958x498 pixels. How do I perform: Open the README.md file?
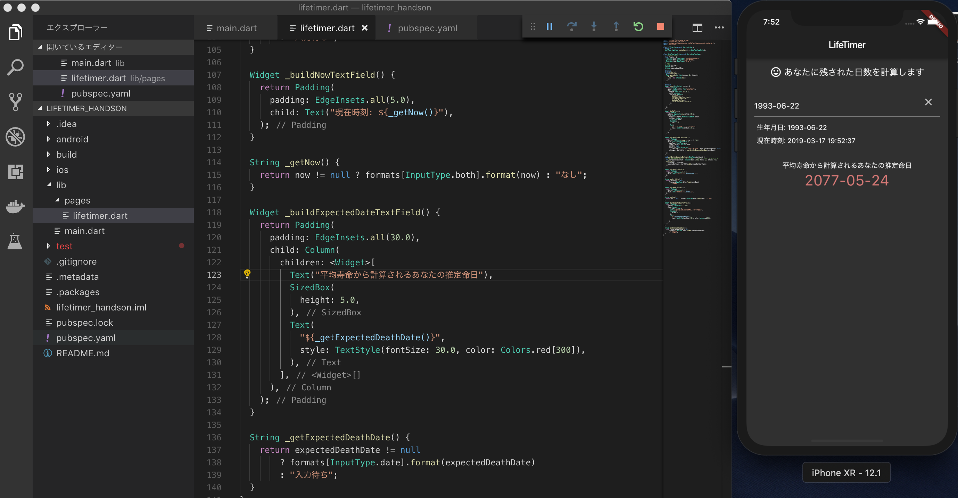pyautogui.click(x=114, y=352)
